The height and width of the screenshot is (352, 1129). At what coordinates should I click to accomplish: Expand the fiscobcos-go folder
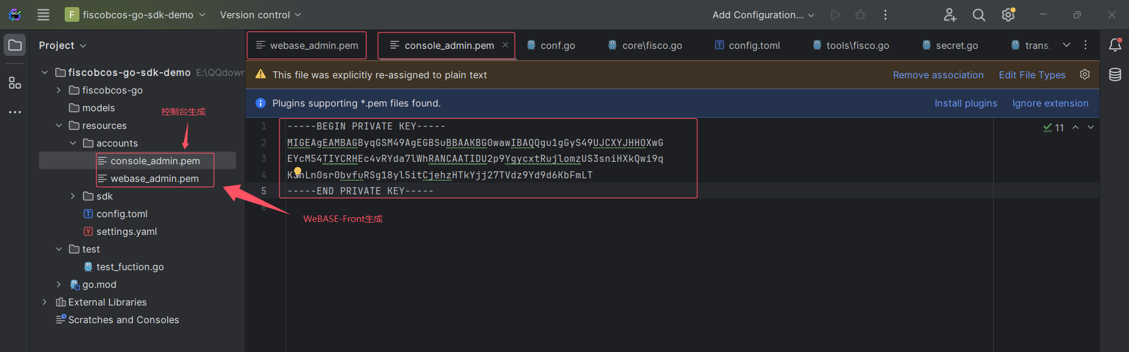[x=59, y=90]
